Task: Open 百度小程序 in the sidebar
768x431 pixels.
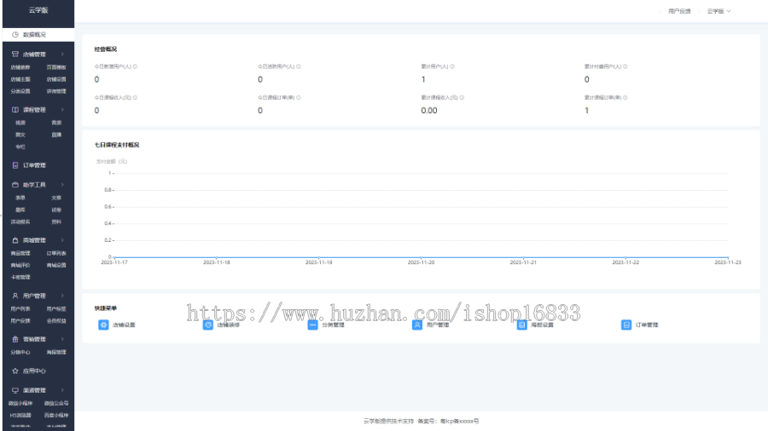Action: [56, 416]
